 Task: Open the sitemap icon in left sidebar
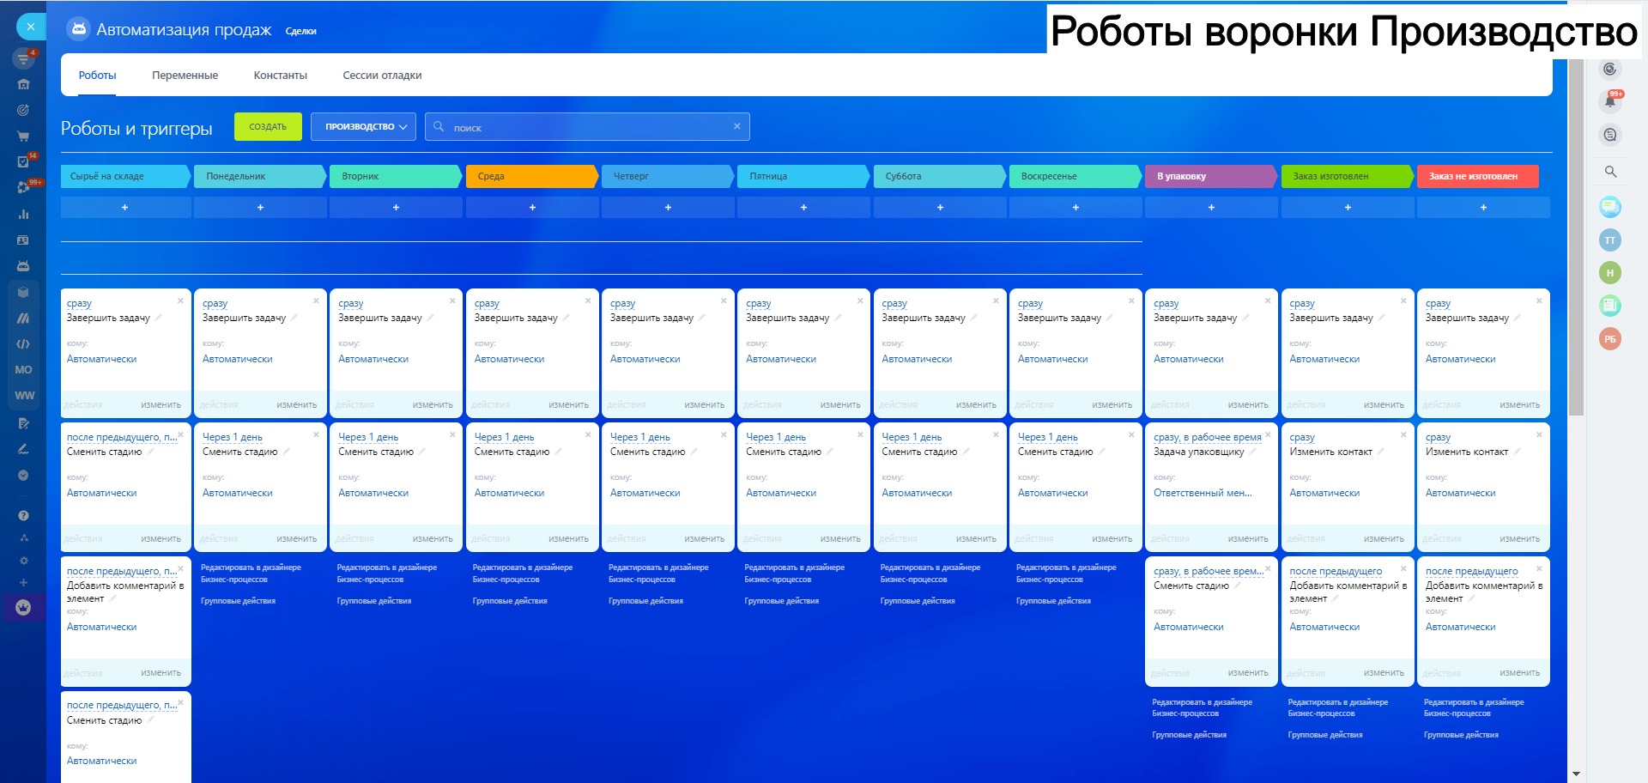coord(24,538)
